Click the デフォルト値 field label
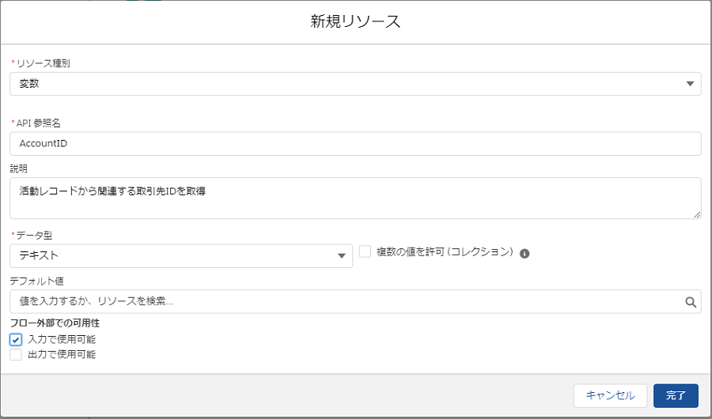 [36, 281]
